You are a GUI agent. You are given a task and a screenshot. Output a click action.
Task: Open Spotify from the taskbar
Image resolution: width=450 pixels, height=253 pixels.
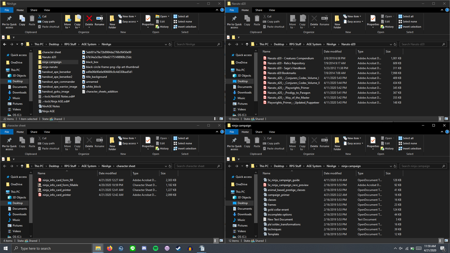[156, 248]
